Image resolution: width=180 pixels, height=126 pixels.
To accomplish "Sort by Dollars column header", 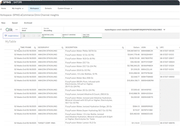I will tap(136, 47).
